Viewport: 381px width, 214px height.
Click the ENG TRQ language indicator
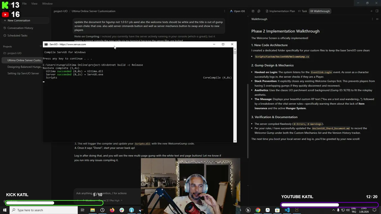pyautogui.click(x=354, y=210)
